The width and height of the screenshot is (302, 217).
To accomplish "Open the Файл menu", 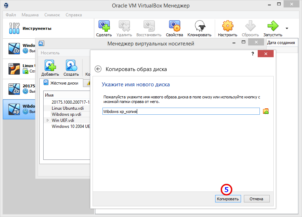I will [x=11, y=15].
